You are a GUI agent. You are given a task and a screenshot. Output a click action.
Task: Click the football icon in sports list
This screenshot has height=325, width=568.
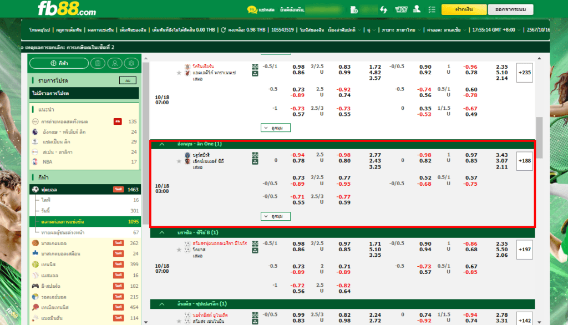[x=35, y=190]
